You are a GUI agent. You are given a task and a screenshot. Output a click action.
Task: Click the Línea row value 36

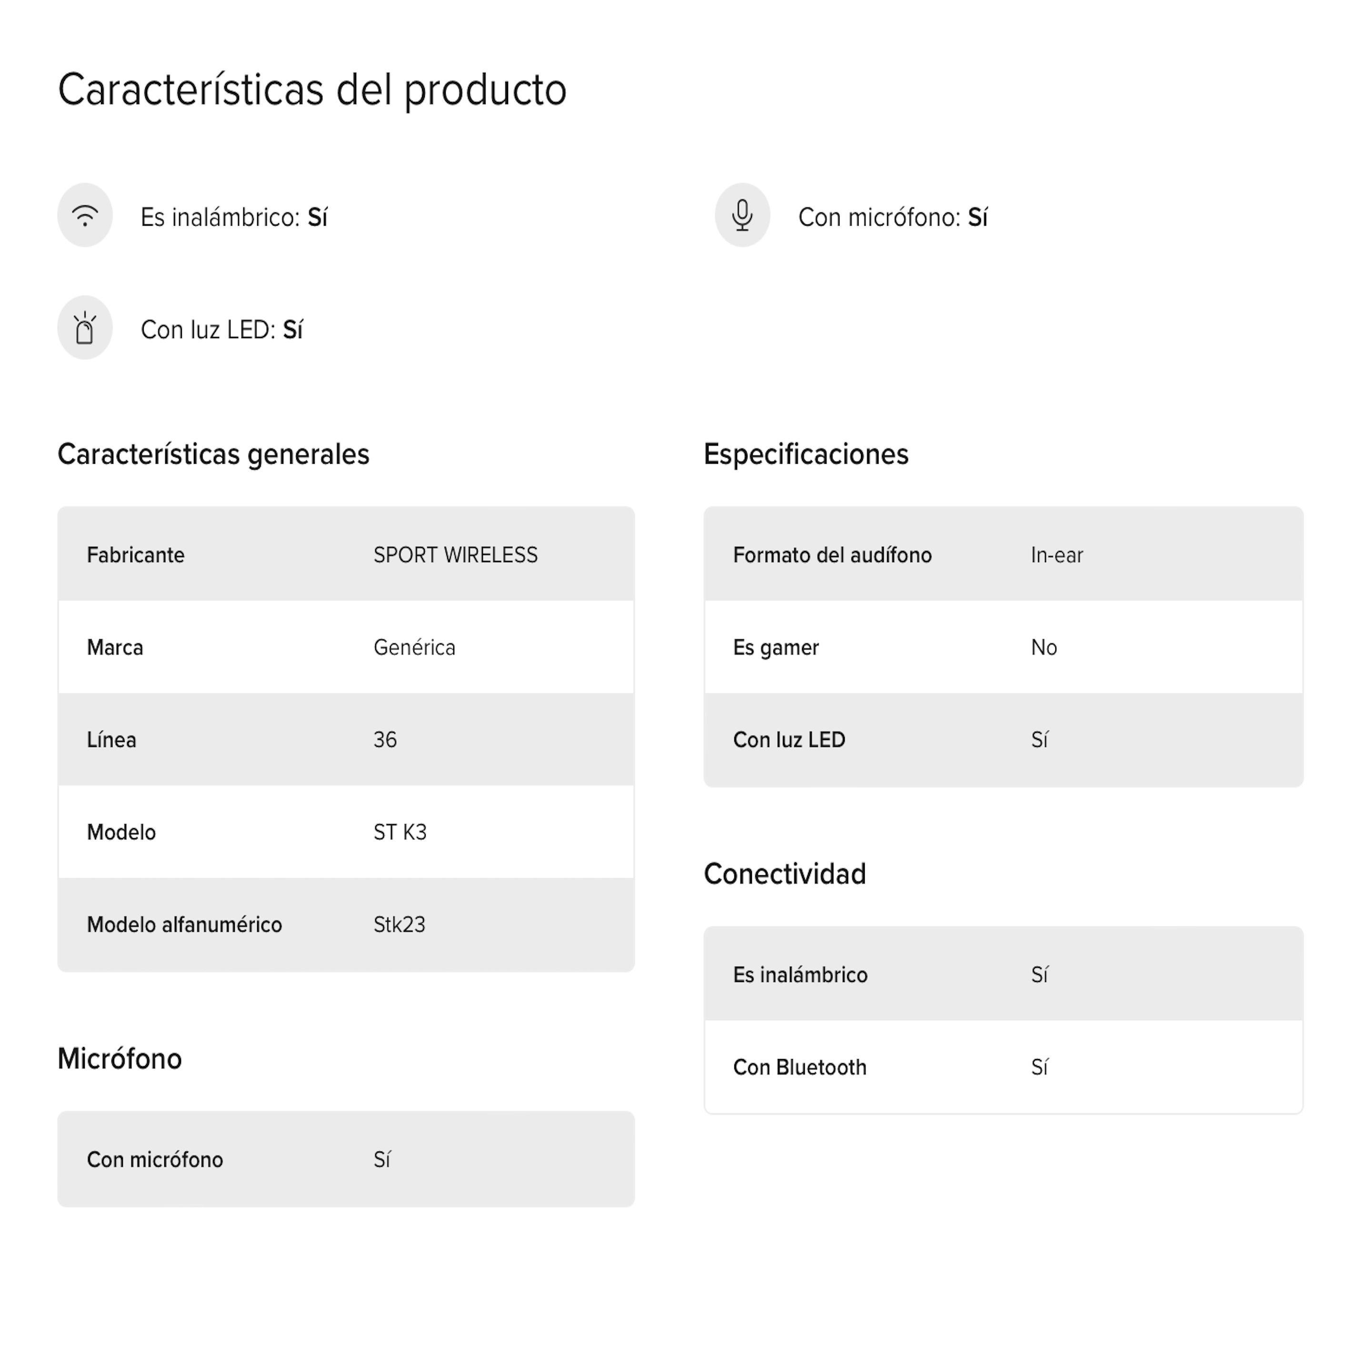click(385, 740)
